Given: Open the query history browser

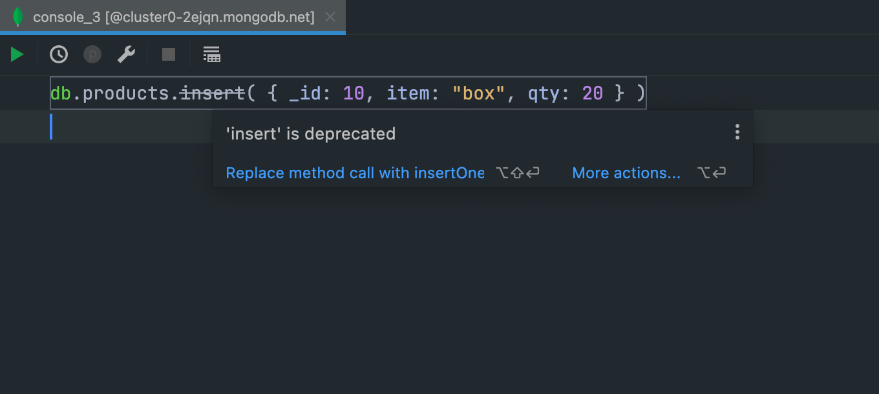Looking at the screenshot, I should pos(58,54).
